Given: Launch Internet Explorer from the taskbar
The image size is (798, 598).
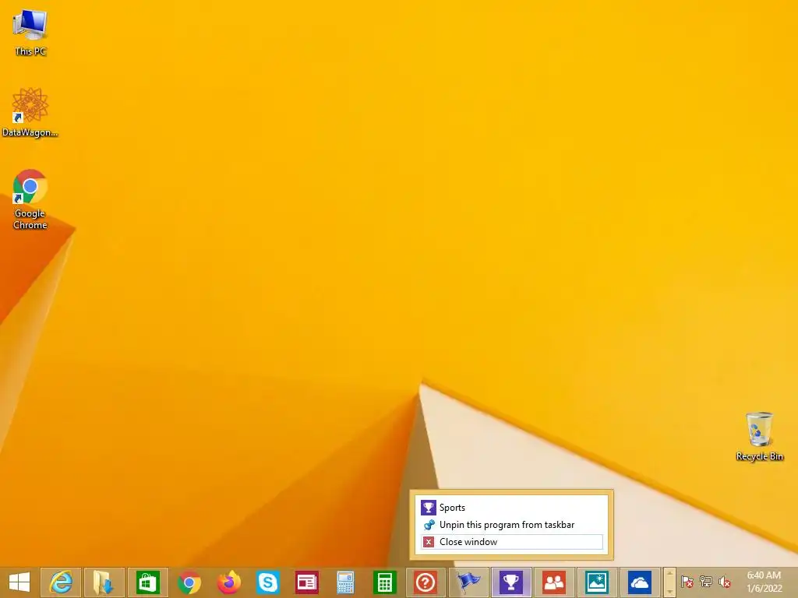Looking at the screenshot, I should point(61,582).
